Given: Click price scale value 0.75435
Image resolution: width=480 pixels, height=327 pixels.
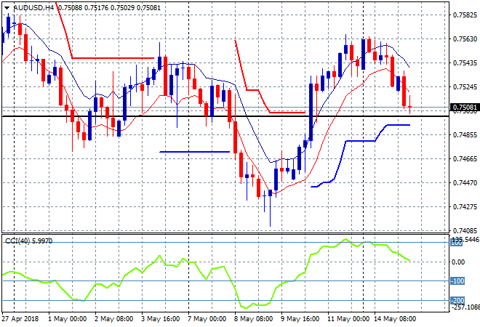Looking at the screenshot, I should 465,62.
